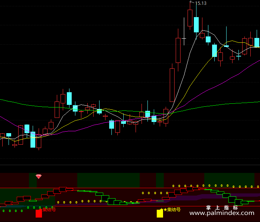Image resolution: width=260 pixels, height=222 pixels.
Task: Click the red square signal bar
Action: point(39,213)
